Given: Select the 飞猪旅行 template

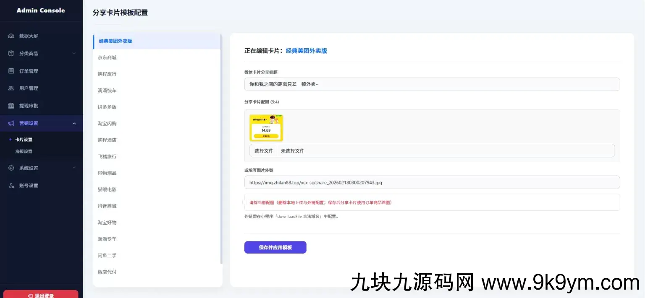Looking at the screenshot, I should coord(157,156).
